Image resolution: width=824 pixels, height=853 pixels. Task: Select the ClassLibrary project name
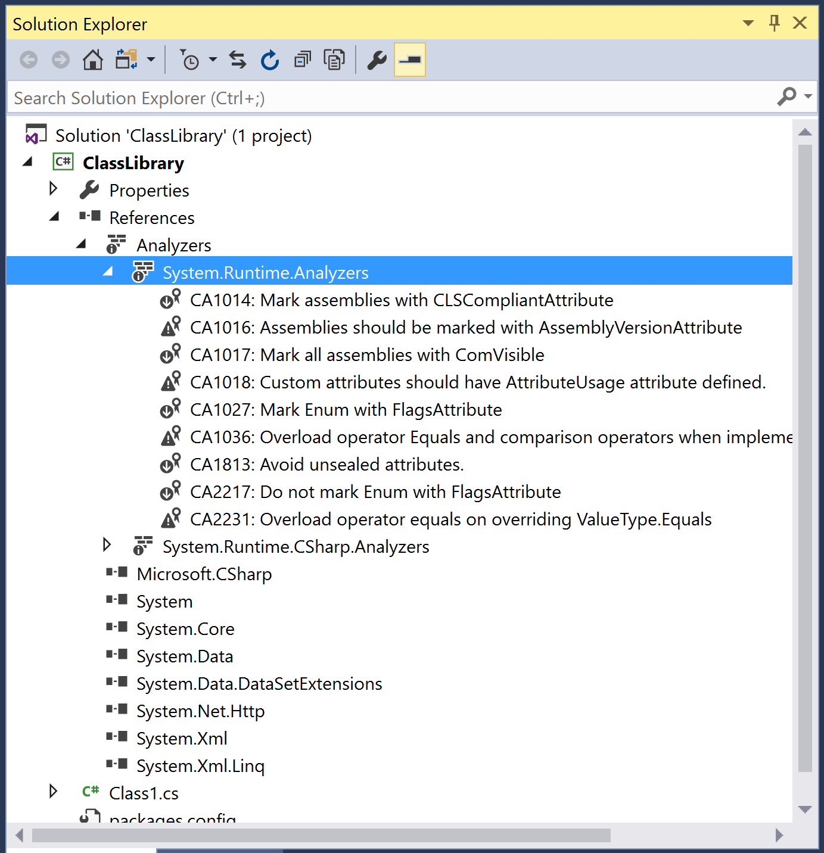tap(133, 163)
